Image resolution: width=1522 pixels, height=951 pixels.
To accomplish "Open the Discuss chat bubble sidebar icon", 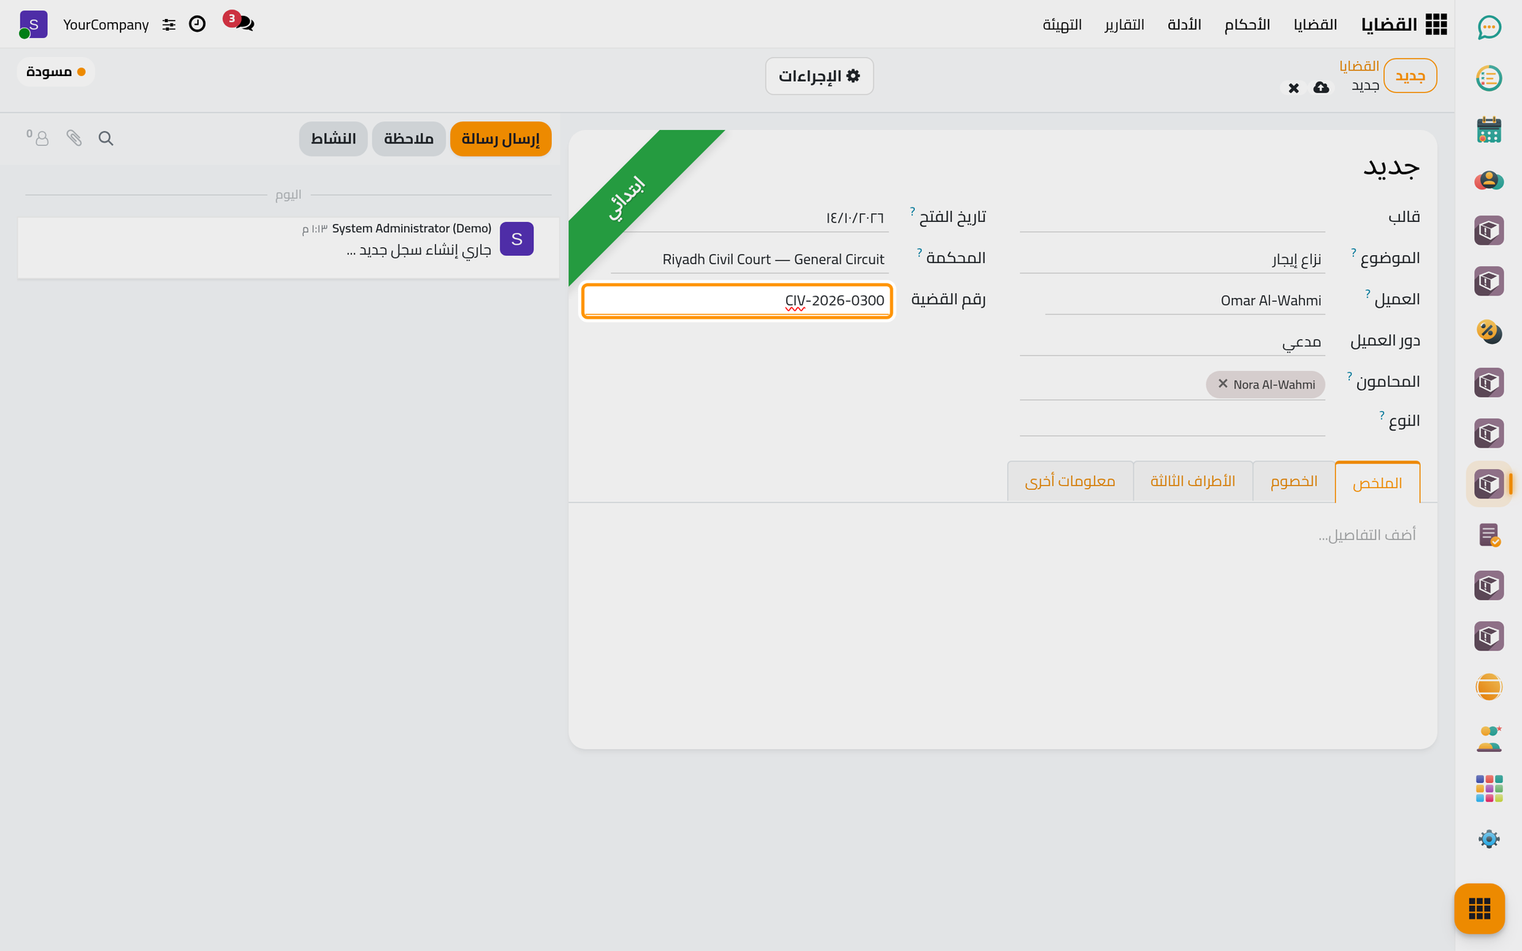I will pos(1489,28).
